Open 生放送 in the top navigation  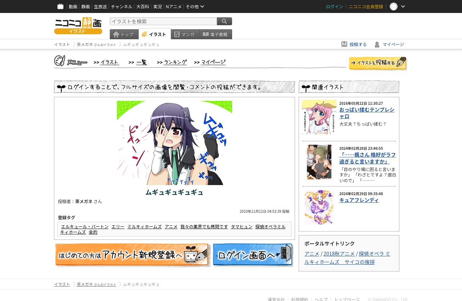coord(100,6)
